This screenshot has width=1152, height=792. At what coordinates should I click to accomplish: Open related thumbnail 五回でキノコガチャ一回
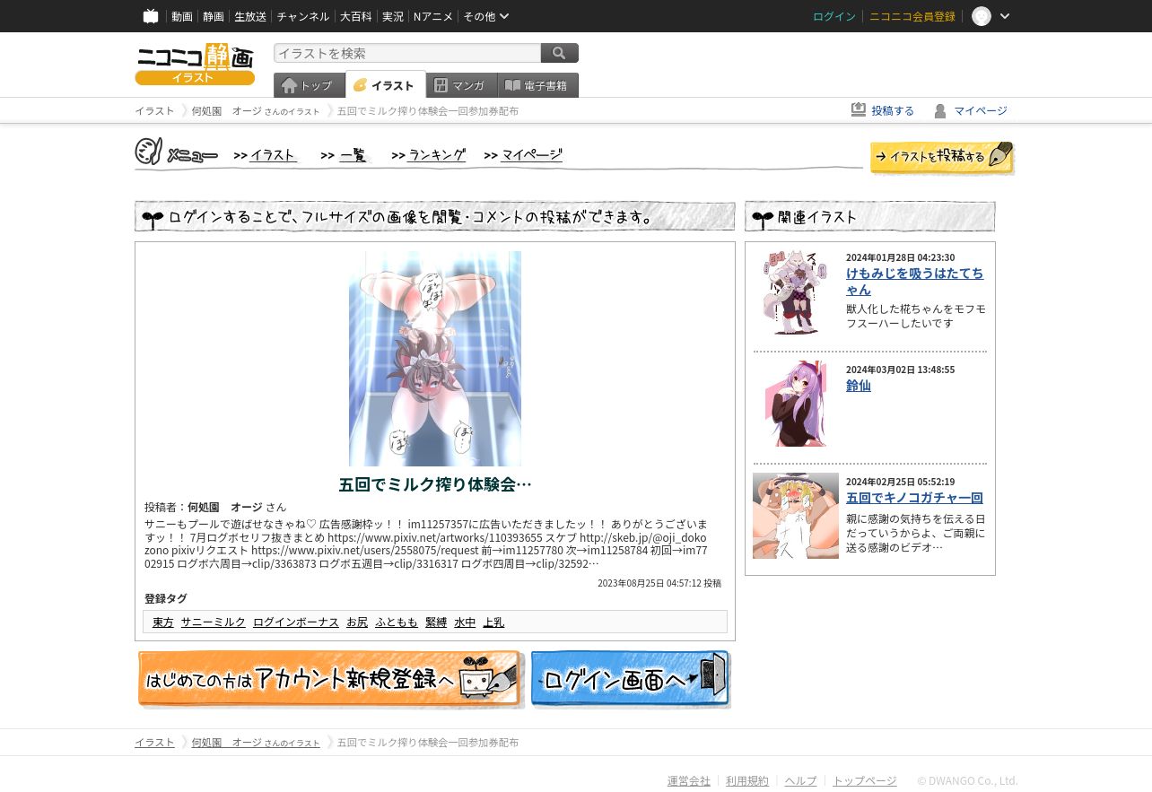point(796,516)
